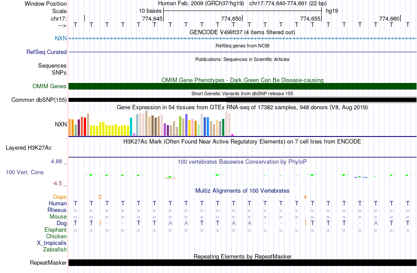The image size is (417, 273).
Task: Select the Dog species label
Action: [61, 223]
